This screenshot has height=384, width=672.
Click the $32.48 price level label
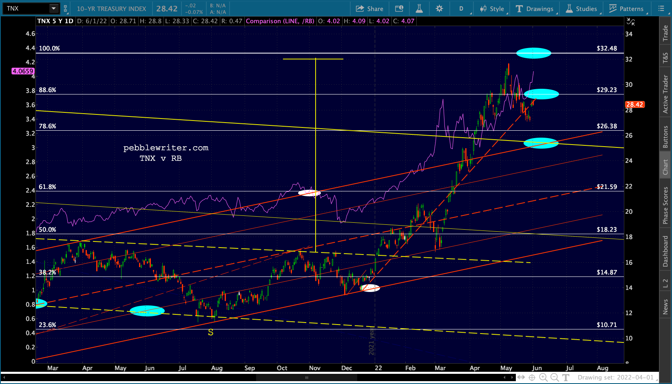click(x=607, y=48)
